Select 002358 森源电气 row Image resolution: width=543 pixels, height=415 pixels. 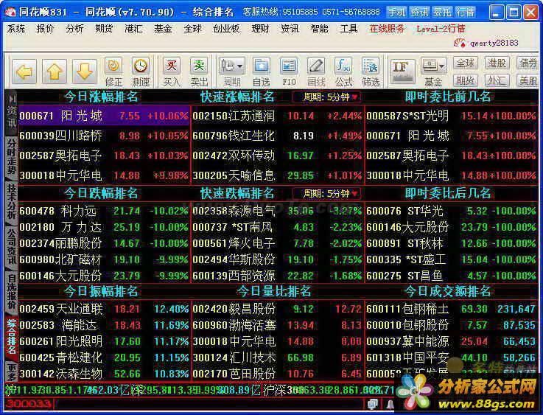[277, 211]
